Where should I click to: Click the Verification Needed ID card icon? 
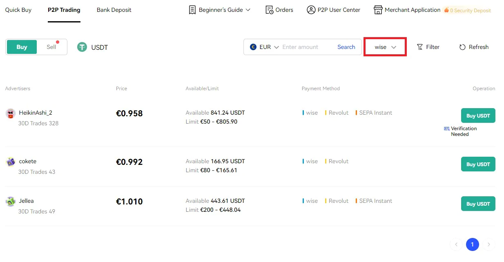click(446, 129)
